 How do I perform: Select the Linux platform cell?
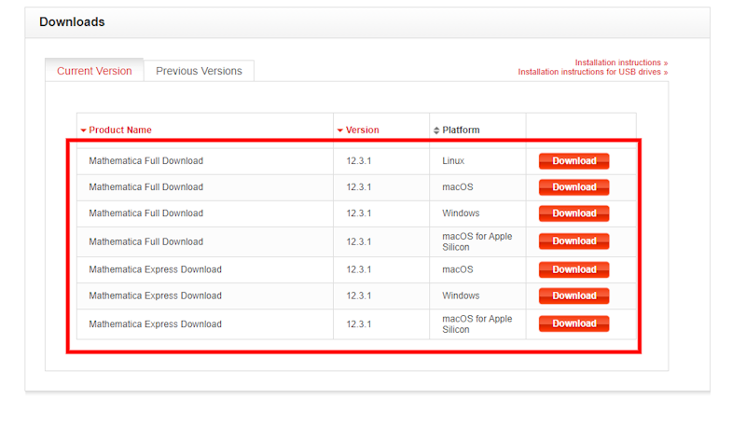(453, 161)
